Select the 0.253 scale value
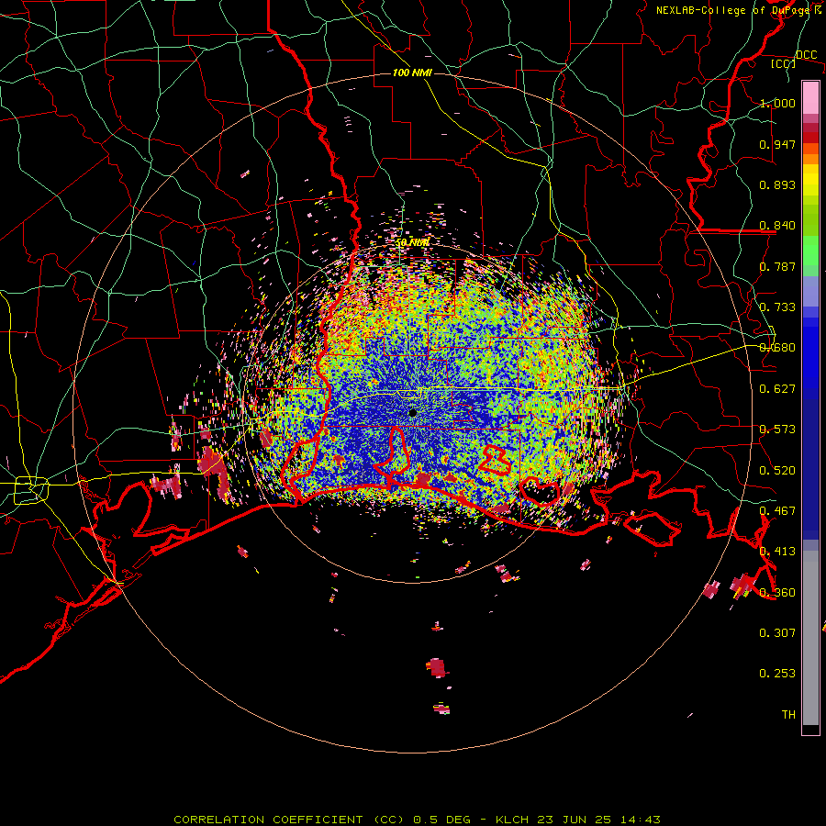The width and height of the screenshot is (826, 826). [777, 674]
